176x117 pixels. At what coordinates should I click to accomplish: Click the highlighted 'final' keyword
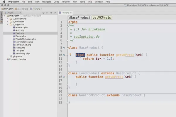tap(80, 55)
